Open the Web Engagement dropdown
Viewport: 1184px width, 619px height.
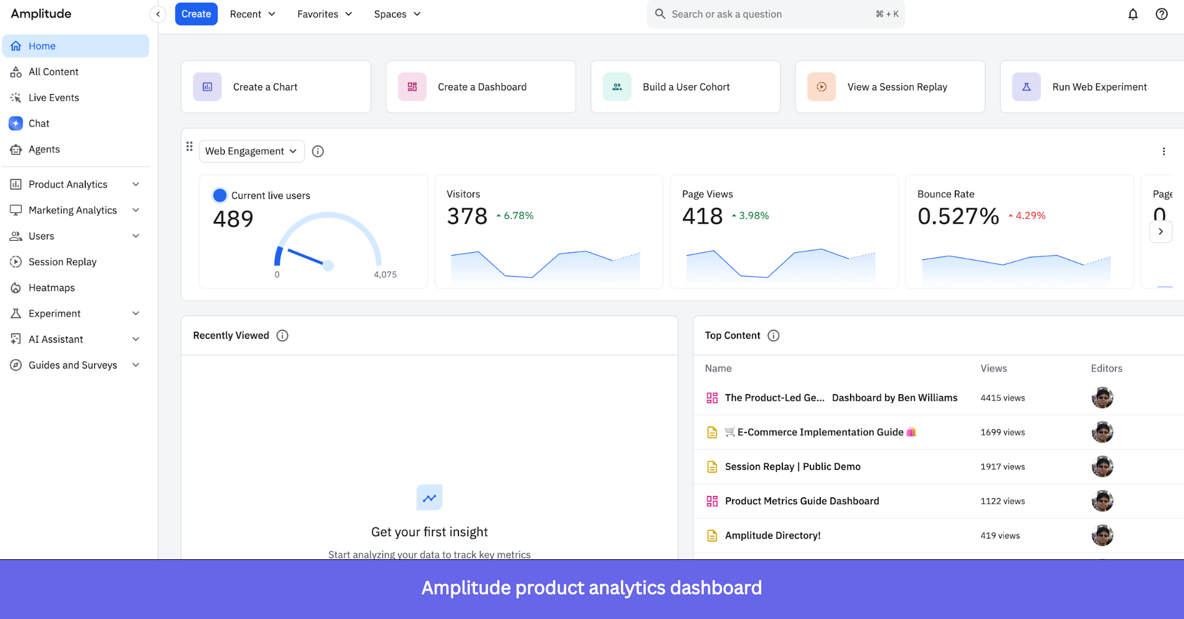click(x=251, y=151)
